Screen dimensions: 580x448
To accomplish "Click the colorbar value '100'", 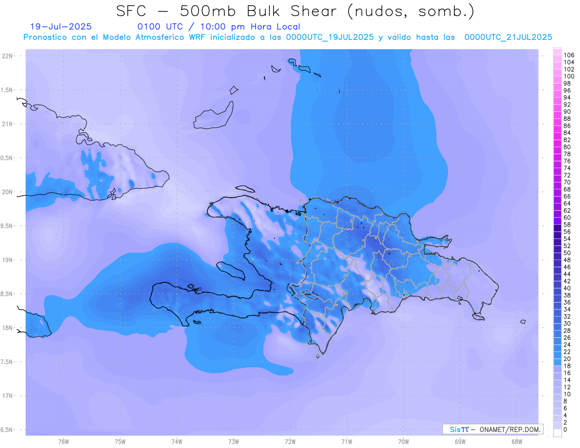I will tap(569, 76).
